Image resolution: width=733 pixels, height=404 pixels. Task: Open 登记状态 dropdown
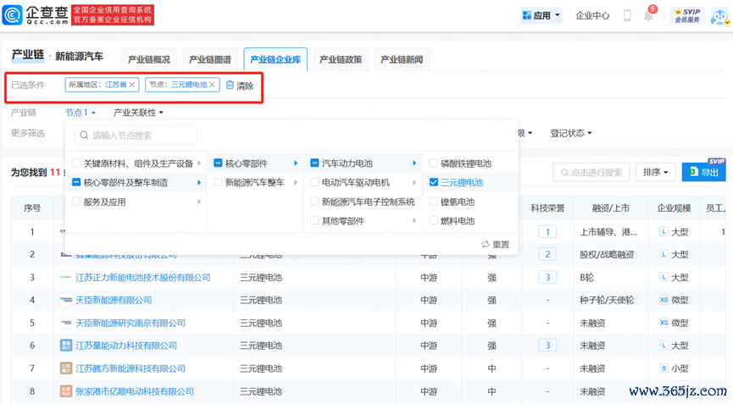point(571,133)
